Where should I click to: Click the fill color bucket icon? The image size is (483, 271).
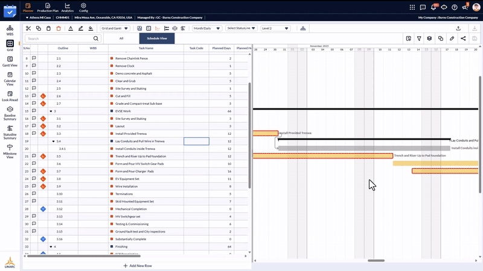pos(91,28)
